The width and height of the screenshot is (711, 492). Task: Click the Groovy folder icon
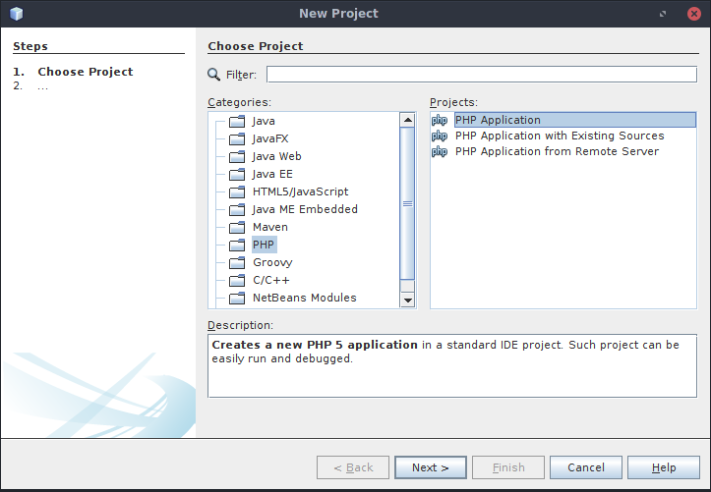pos(237,262)
